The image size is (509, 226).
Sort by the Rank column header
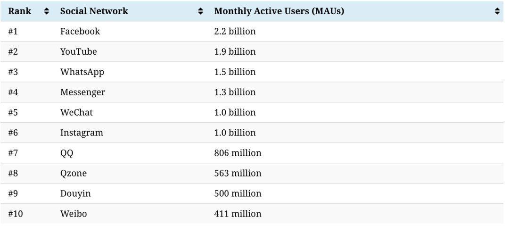tap(20, 11)
